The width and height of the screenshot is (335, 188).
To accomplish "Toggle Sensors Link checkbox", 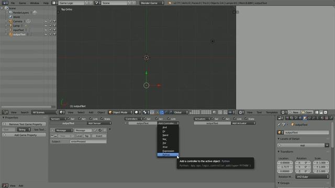I will point(91,119).
